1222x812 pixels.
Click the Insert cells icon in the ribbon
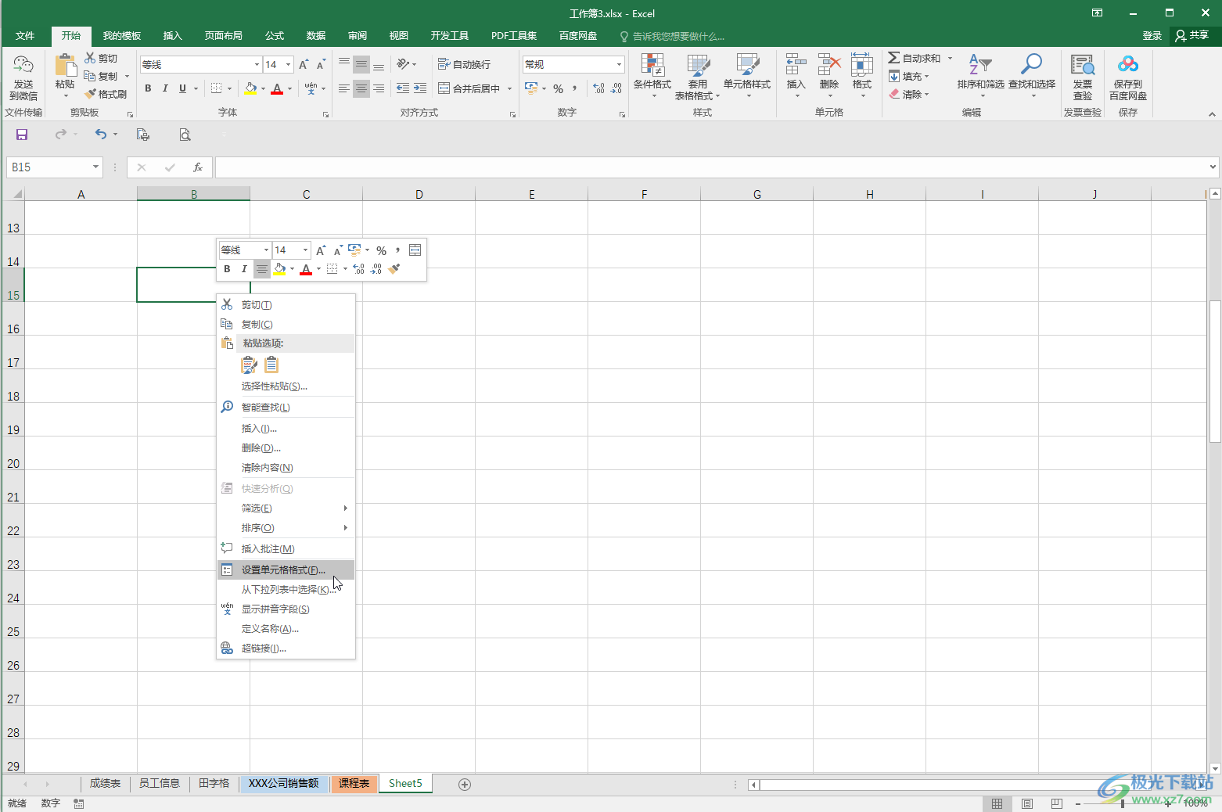click(796, 65)
